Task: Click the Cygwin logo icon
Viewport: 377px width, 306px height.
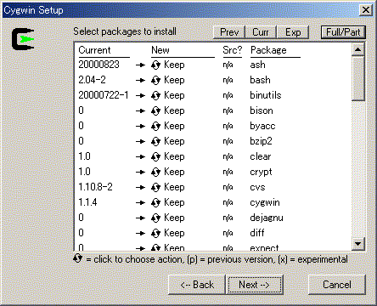Action: click(23, 39)
